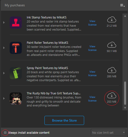Open No size limit set dropdown
The width and height of the screenshot is (128, 137).
108,132
